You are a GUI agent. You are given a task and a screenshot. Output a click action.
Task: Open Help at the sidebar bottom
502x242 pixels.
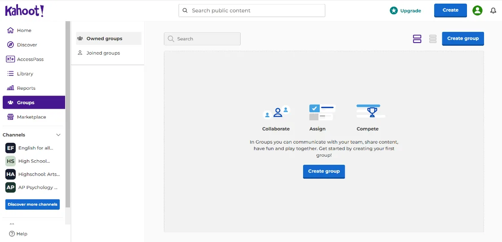[x=18, y=233]
